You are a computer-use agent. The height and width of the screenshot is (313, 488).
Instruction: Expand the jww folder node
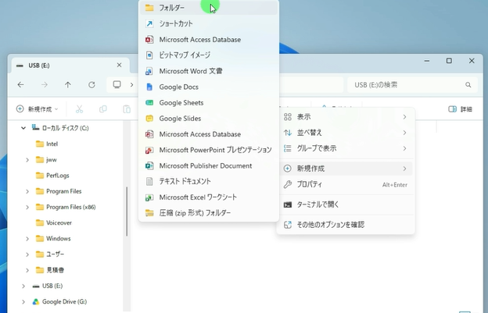coord(27,160)
